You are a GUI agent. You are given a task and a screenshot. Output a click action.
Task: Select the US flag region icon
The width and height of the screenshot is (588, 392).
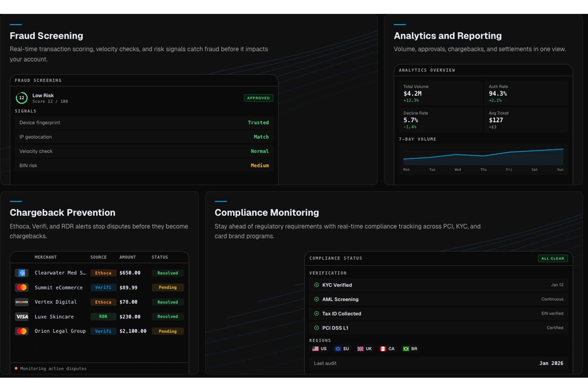[x=315, y=349]
